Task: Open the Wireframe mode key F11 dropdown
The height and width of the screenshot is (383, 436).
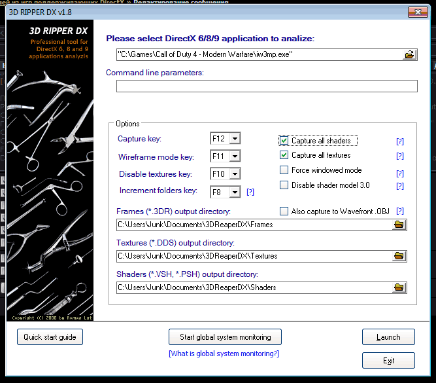Action: 235,156
